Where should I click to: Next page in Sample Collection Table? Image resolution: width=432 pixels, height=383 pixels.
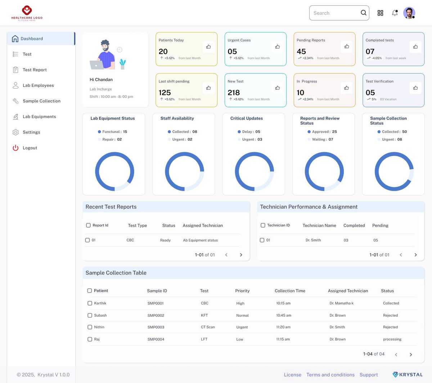tap(411, 355)
